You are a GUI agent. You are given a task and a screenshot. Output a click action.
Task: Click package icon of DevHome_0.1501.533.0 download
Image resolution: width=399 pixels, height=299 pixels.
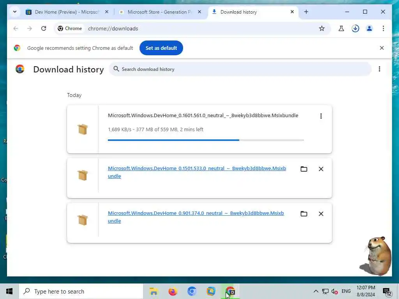pos(83,175)
